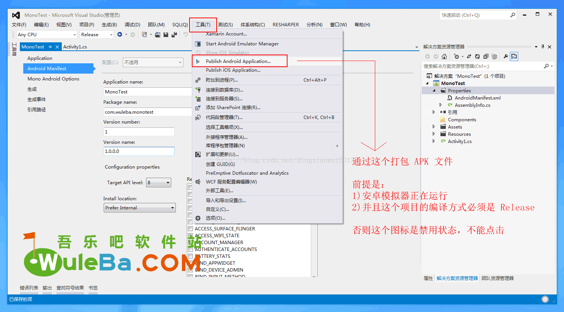This screenshot has height=312, width=564.
Task: Click the Version number input field
Action: pyautogui.click(x=139, y=132)
